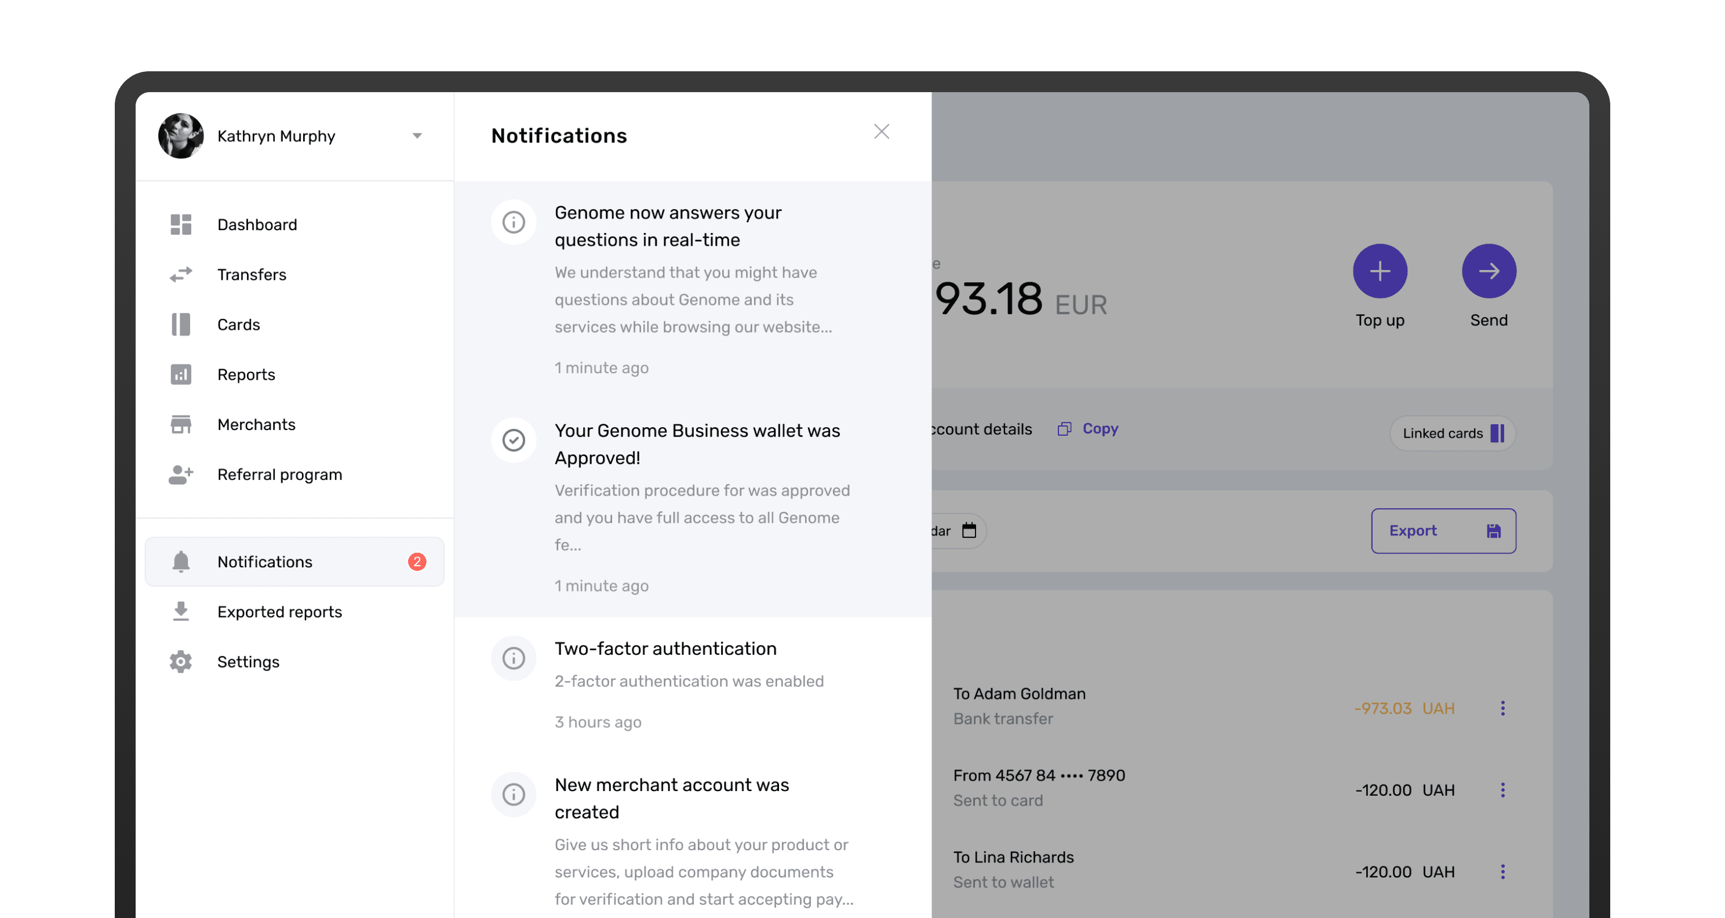Click the info icon on the Two-factor authentication notification
Image resolution: width=1725 pixels, height=918 pixels.
(513, 658)
